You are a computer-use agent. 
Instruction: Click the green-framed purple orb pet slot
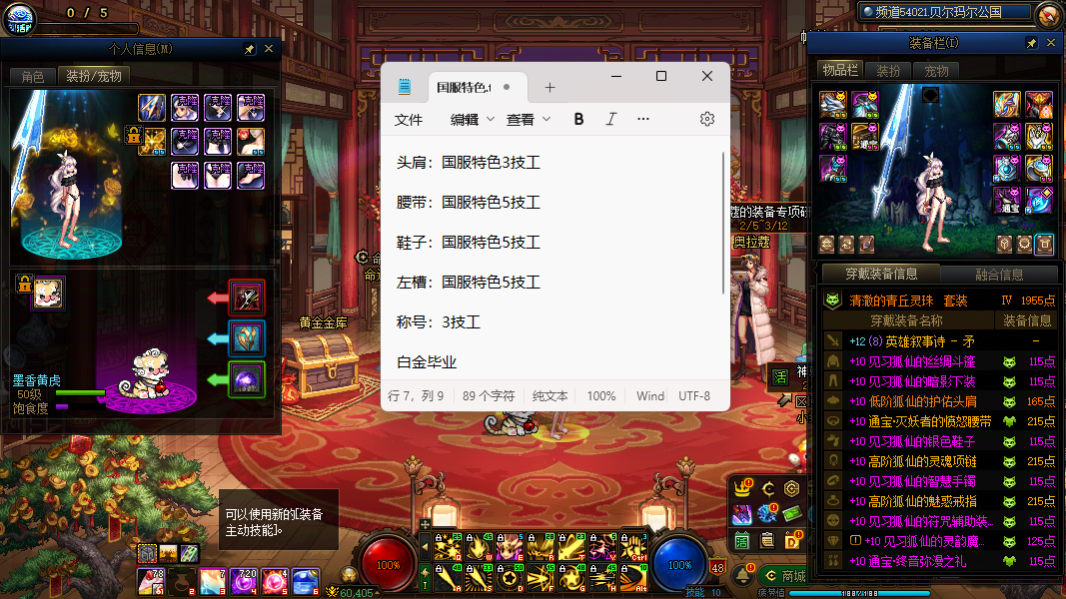click(x=247, y=379)
